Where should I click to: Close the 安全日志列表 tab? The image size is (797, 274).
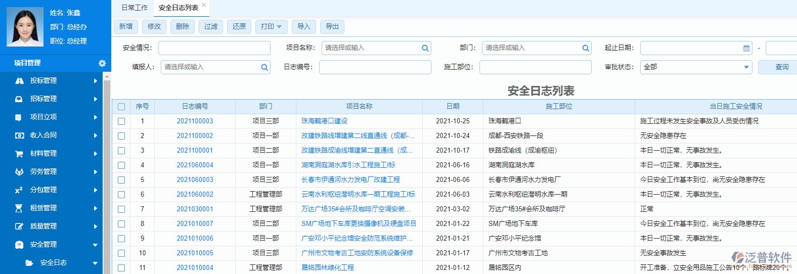[204, 5]
